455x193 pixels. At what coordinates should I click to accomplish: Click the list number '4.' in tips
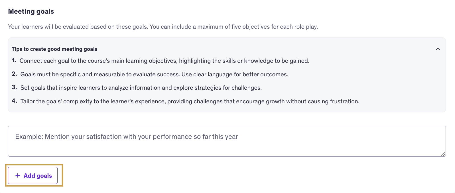tap(14, 101)
